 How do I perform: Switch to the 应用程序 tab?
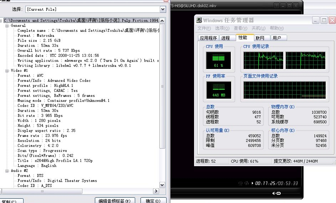[x=208, y=38]
